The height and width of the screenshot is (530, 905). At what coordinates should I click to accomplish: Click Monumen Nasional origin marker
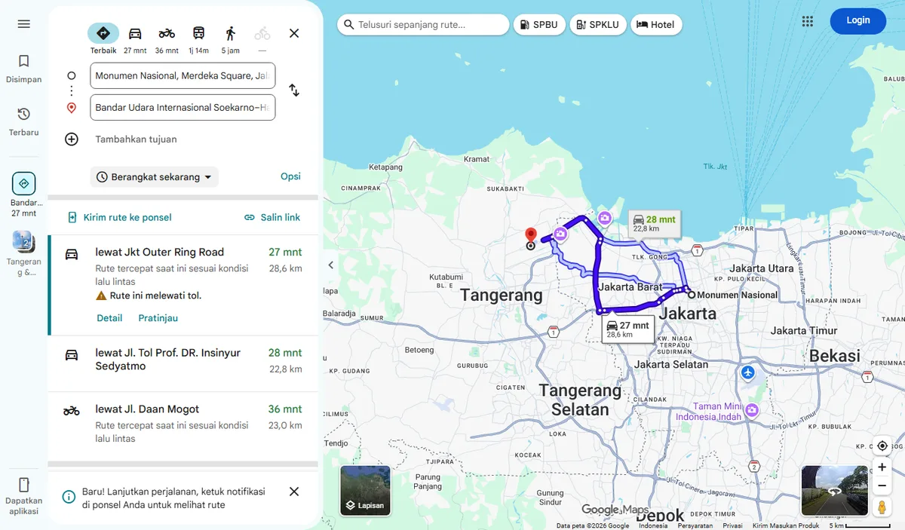(691, 295)
